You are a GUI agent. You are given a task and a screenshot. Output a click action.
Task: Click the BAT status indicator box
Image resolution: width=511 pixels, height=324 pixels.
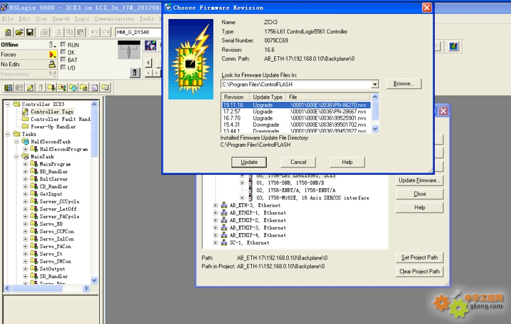63,60
